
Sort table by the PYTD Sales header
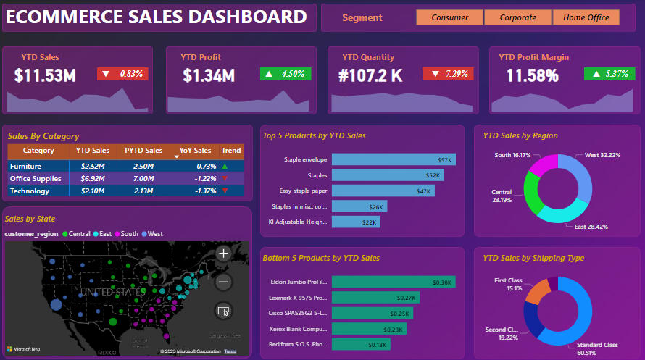pyautogui.click(x=143, y=151)
